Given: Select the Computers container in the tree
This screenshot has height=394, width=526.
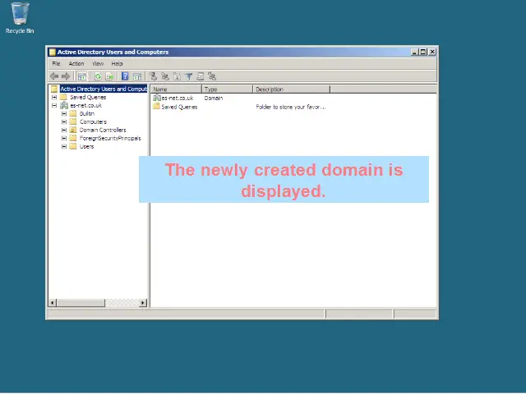Looking at the screenshot, I should [93, 122].
